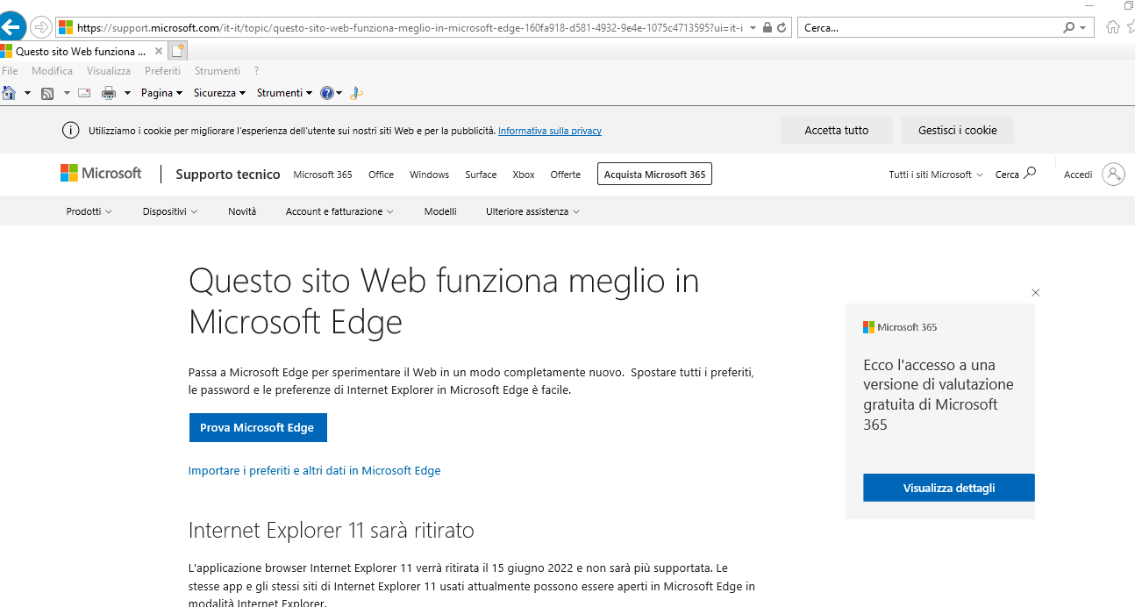Click the account avatar icon next to Accedi

tap(1114, 175)
